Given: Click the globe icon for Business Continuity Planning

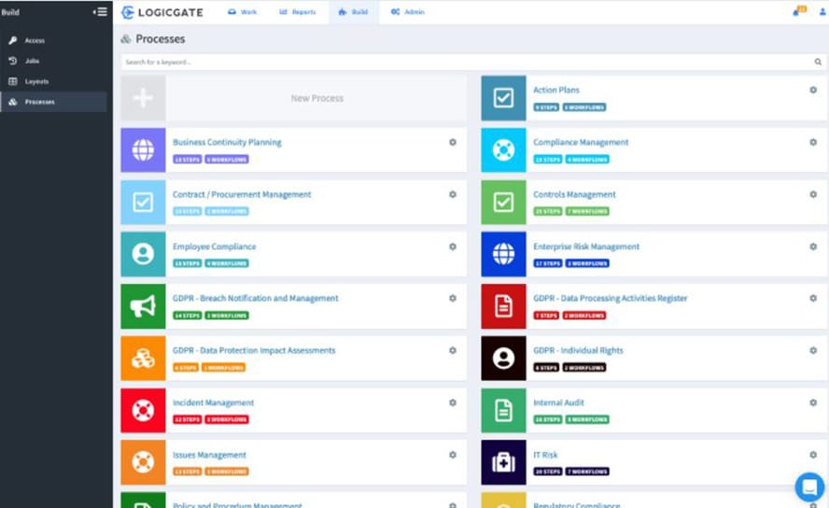Looking at the screenshot, I should [x=143, y=150].
